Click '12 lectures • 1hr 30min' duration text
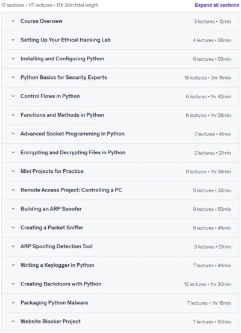The image size is (241, 333). point(207,284)
